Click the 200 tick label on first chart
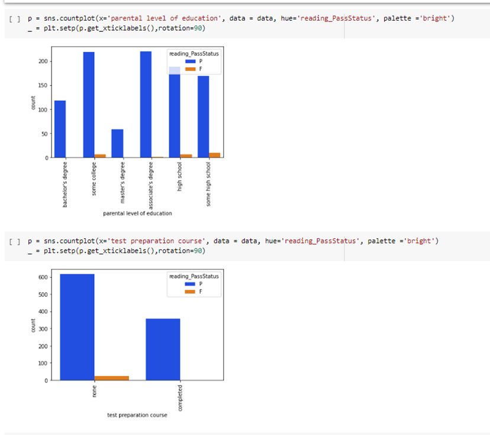The width and height of the screenshot is (490, 435). click(x=43, y=61)
